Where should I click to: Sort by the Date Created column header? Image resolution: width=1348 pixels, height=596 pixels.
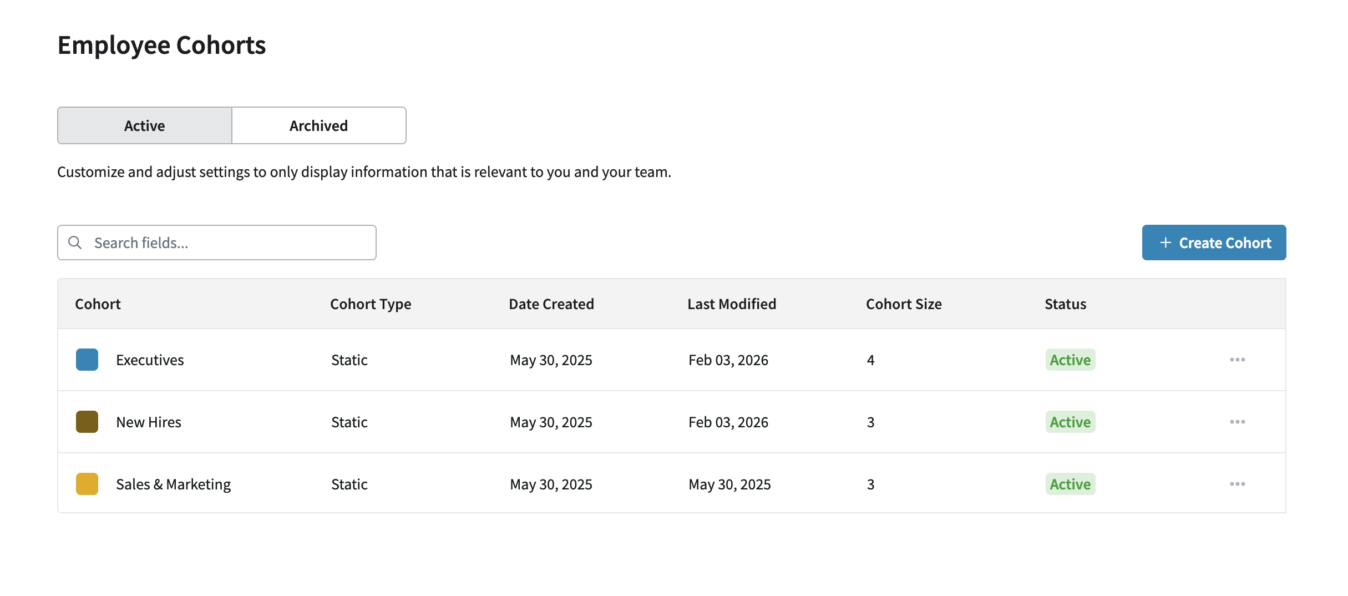[551, 304]
